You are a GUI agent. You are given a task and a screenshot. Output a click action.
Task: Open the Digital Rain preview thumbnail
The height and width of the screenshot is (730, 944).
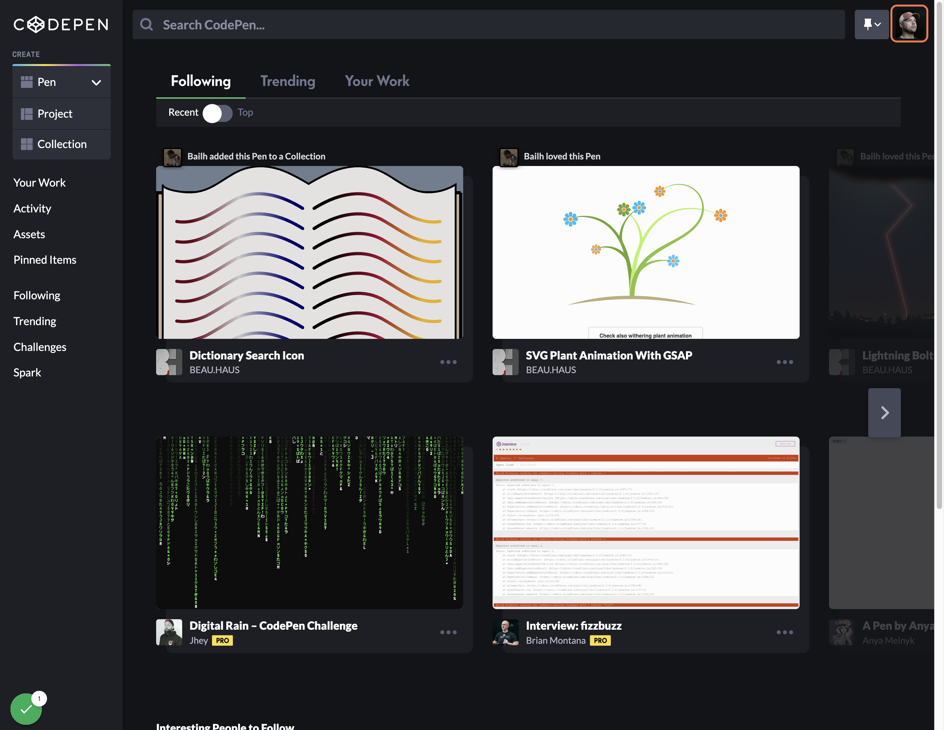point(309,523)
